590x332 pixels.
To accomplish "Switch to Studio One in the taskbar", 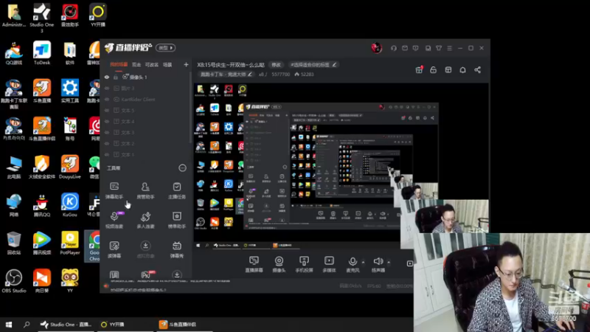I will [x=66, y=324].
